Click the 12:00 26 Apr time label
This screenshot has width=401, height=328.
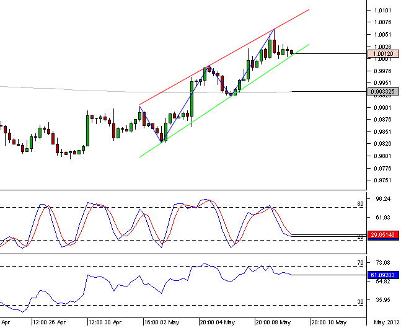coord(50,322)
